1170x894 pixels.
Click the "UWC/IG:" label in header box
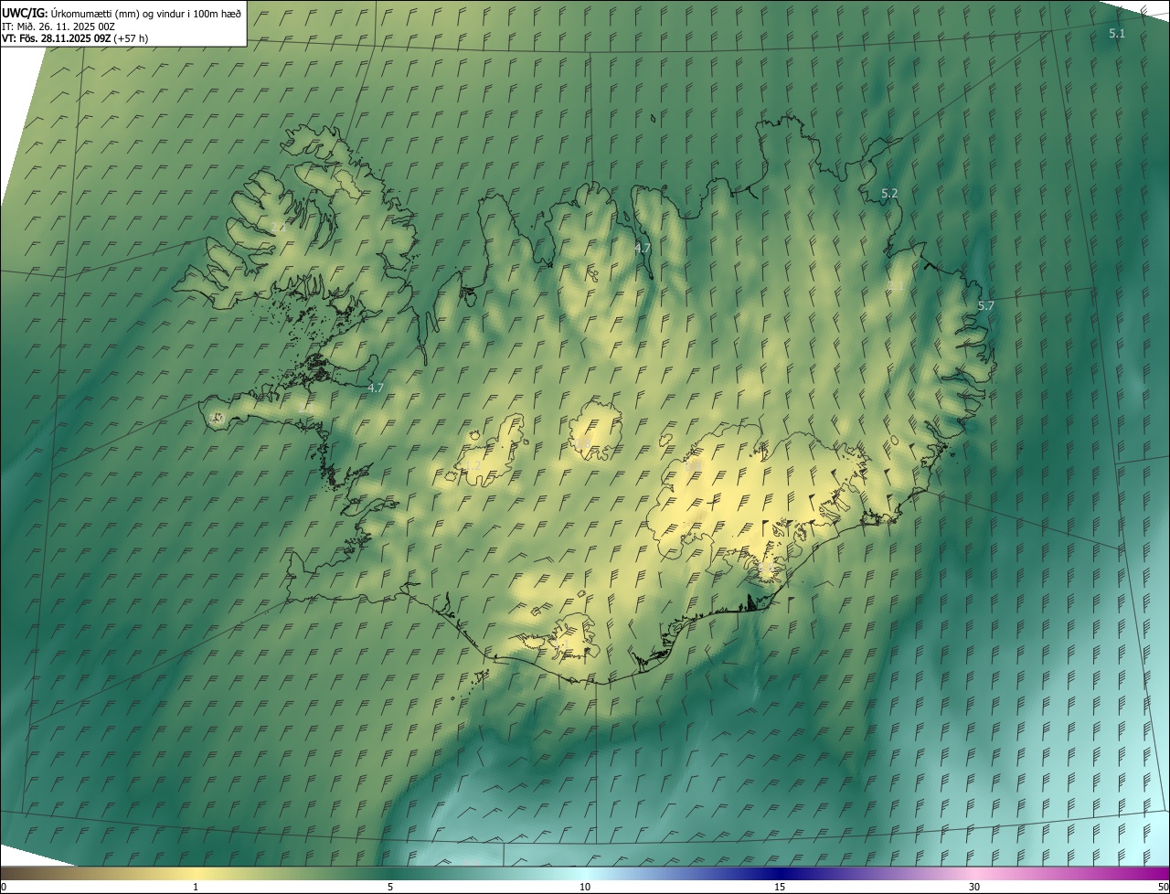(x=25, y=12)
